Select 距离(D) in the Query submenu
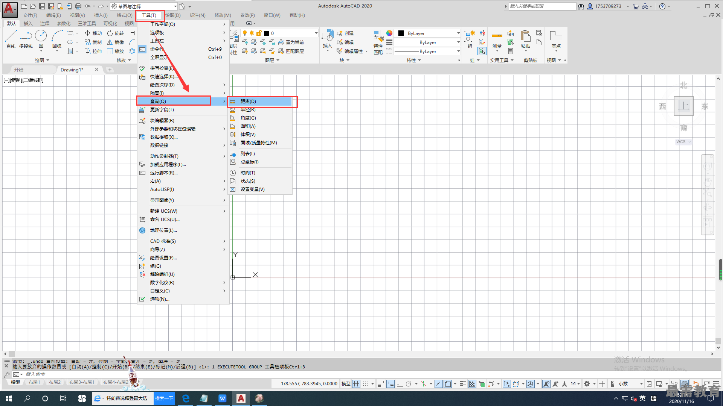The image size is (723, 406). click(x=259, y=101)
